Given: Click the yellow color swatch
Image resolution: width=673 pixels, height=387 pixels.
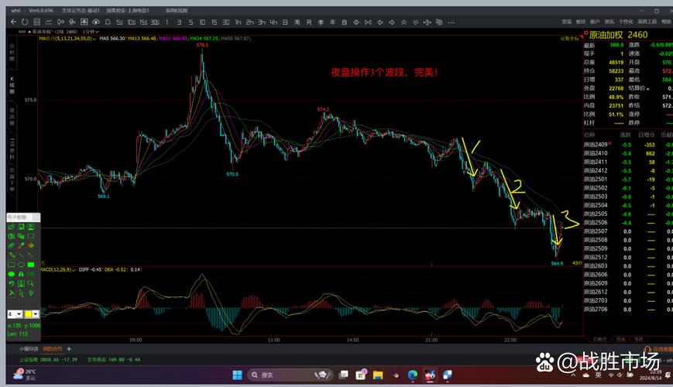Looking at the screenshot, I should click(x=28, y=314).
